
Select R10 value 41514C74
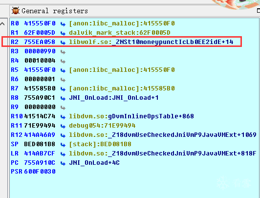coord(40,116)
